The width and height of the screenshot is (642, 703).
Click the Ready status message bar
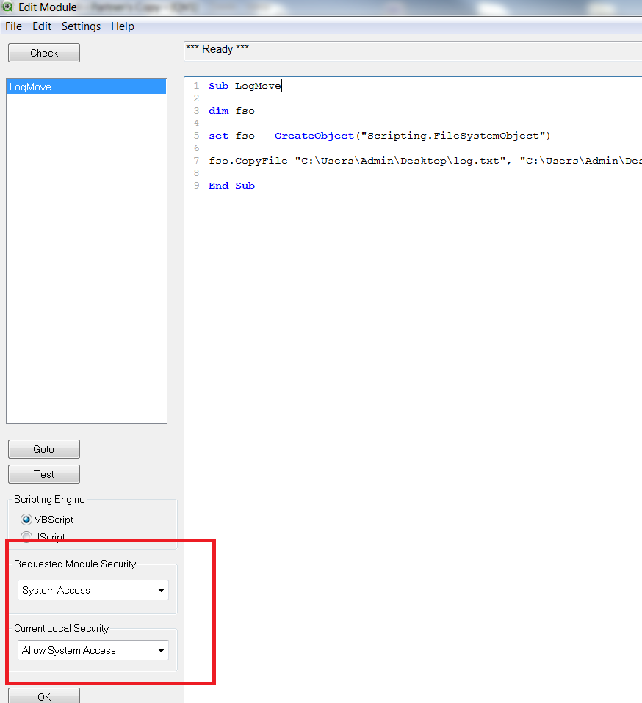[411, 50]
